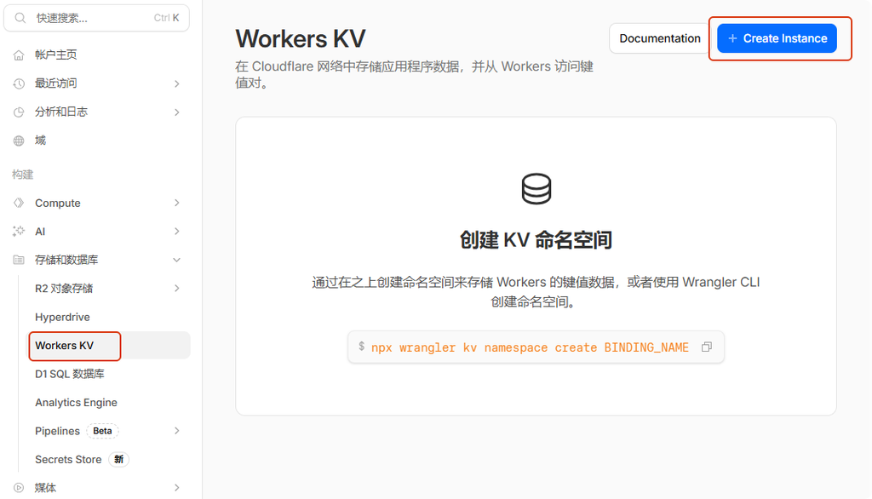Screen dimensions: 872x499
Task: Click the 新 badge next to Secrets Store
Action: tap(118, 460)
